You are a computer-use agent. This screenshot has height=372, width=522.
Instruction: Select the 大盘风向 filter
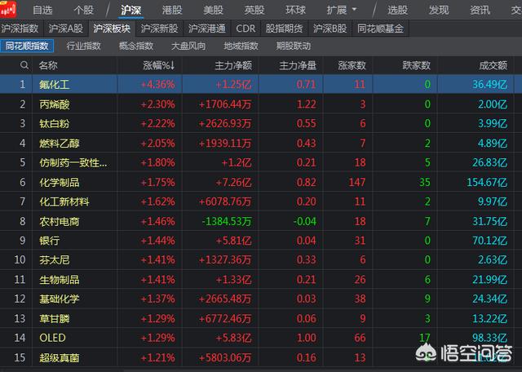(x=188, y=46)
